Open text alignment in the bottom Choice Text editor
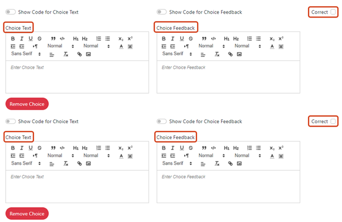 click(x=52, y=164)
